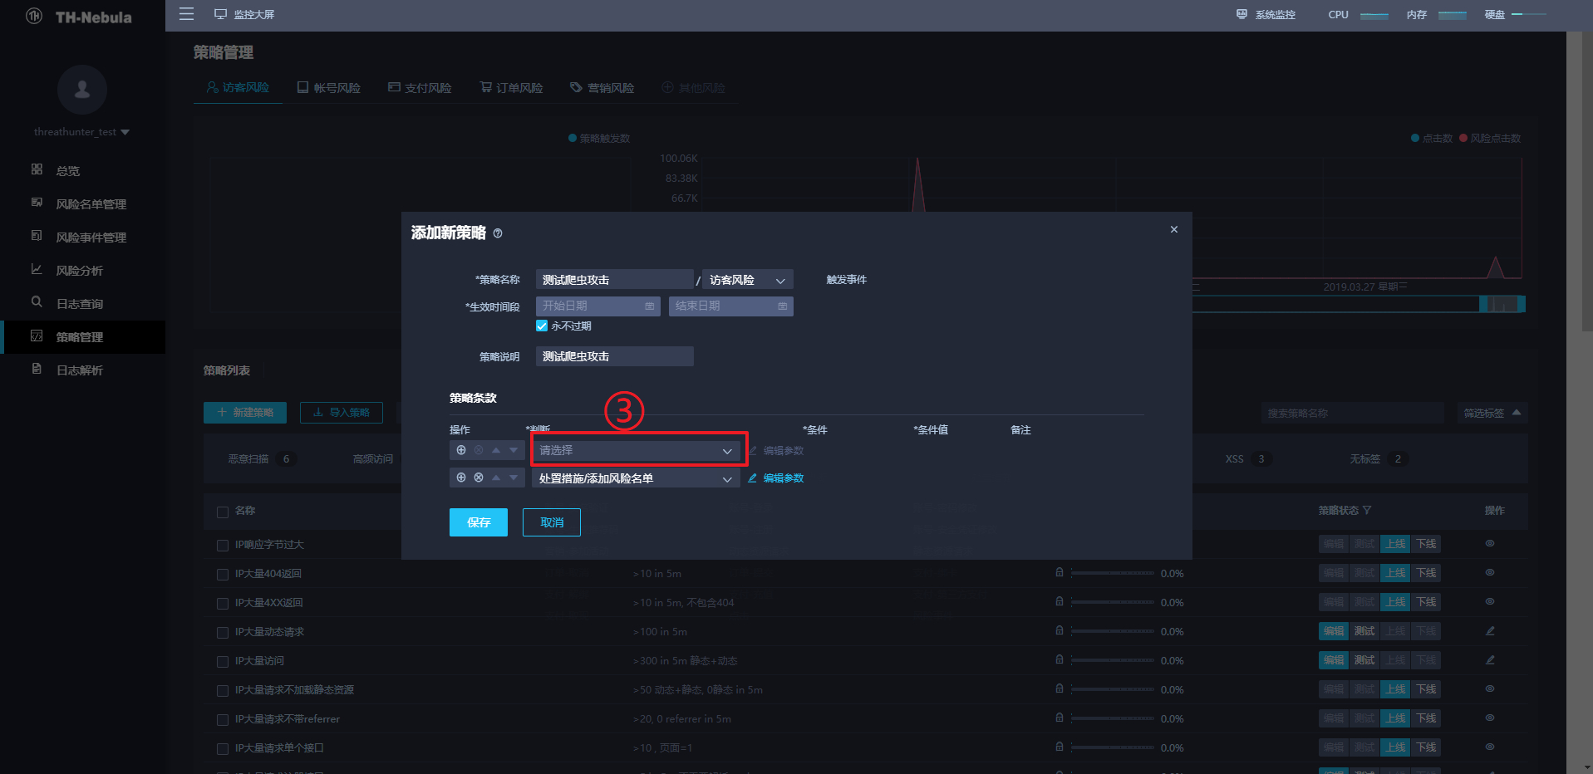The image size is (1593, 774).
Task: Open the 访客风险 category dropdown
Action: (748, 280)
